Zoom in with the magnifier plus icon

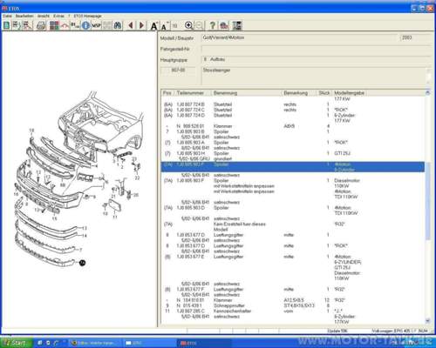tap(188, 25)
